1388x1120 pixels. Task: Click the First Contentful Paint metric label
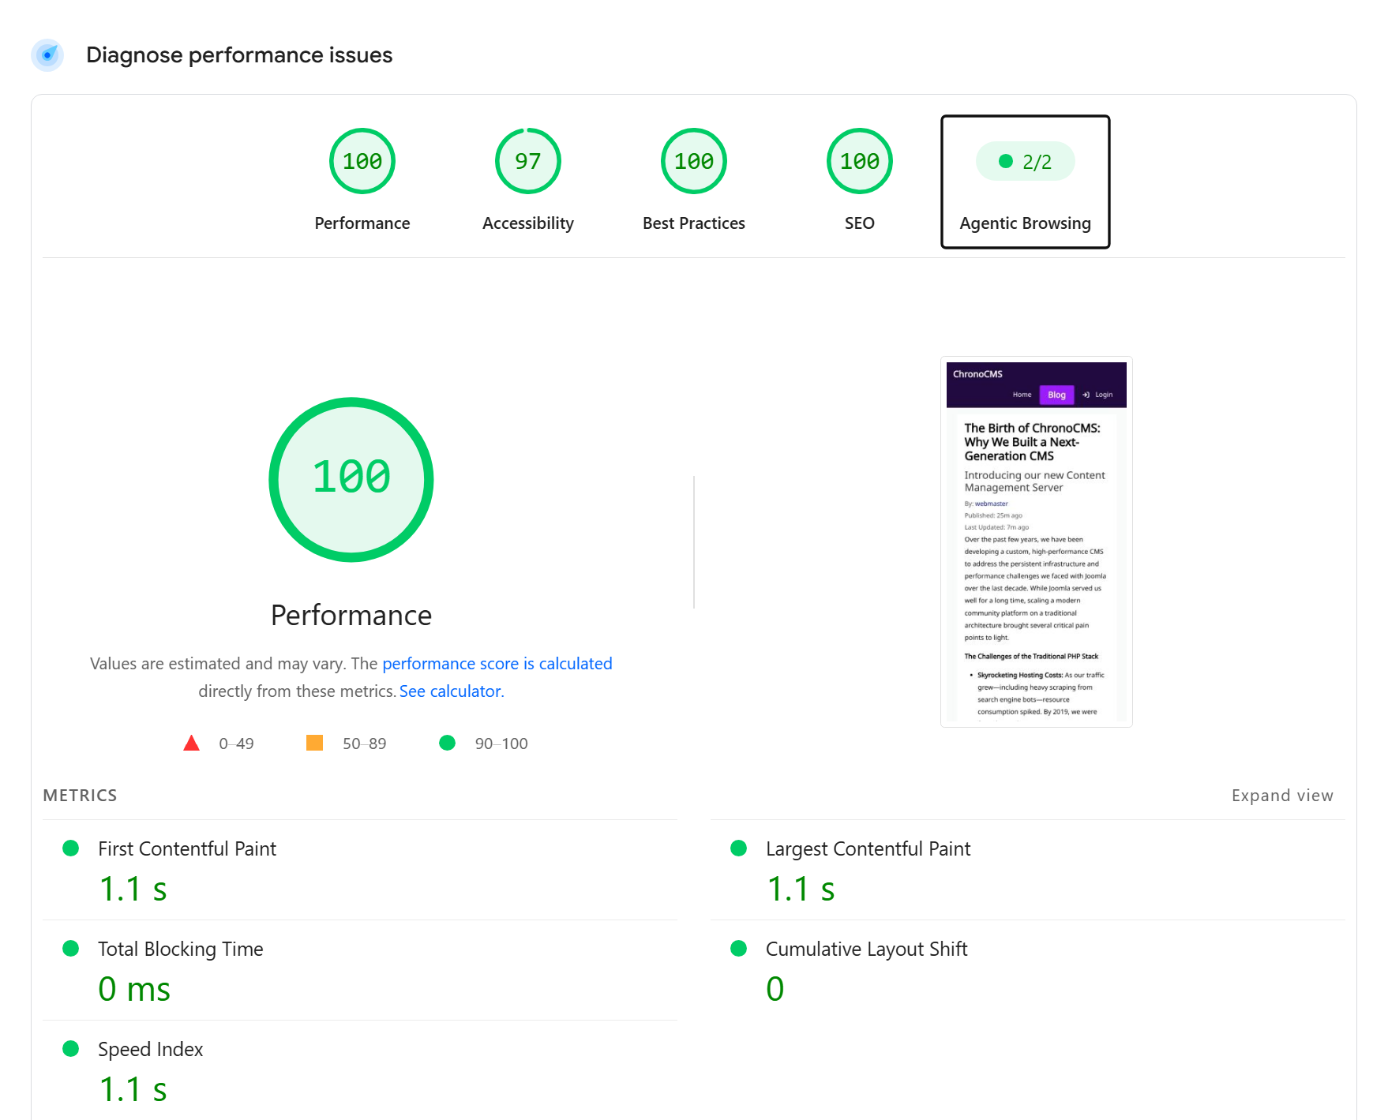tap(187, 848)
